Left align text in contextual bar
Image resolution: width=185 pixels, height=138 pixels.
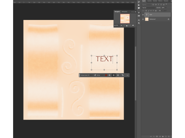(109, 75)
